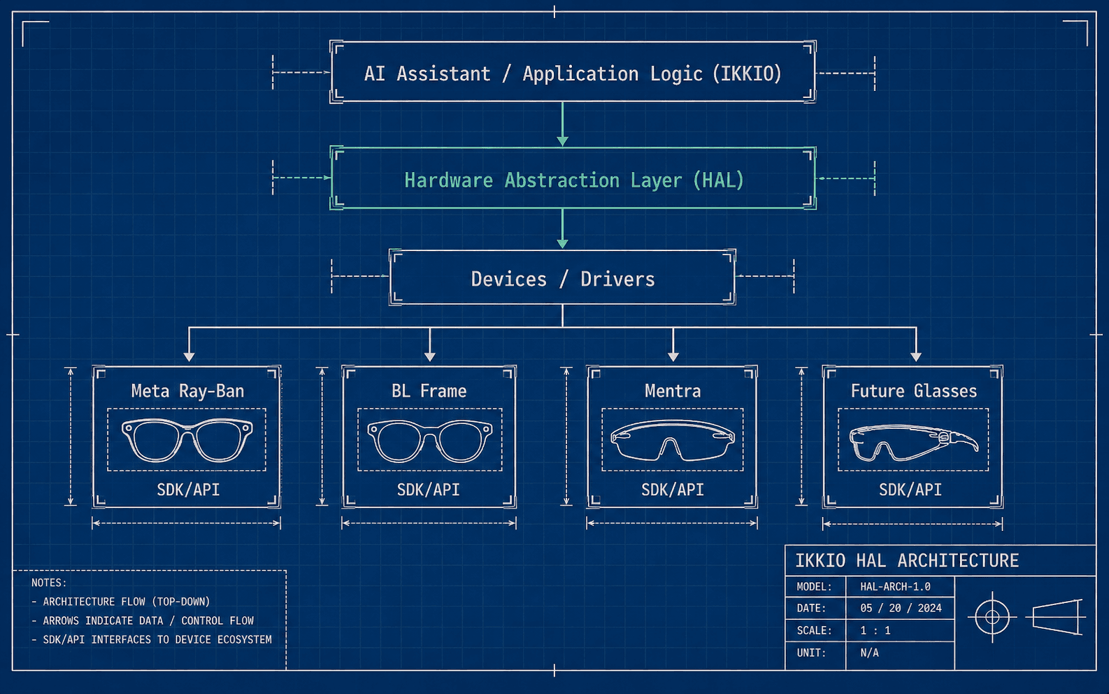The image size is (1109, 694).
Task: Click the "MODEL:" field label
Action: coord(814,587)
